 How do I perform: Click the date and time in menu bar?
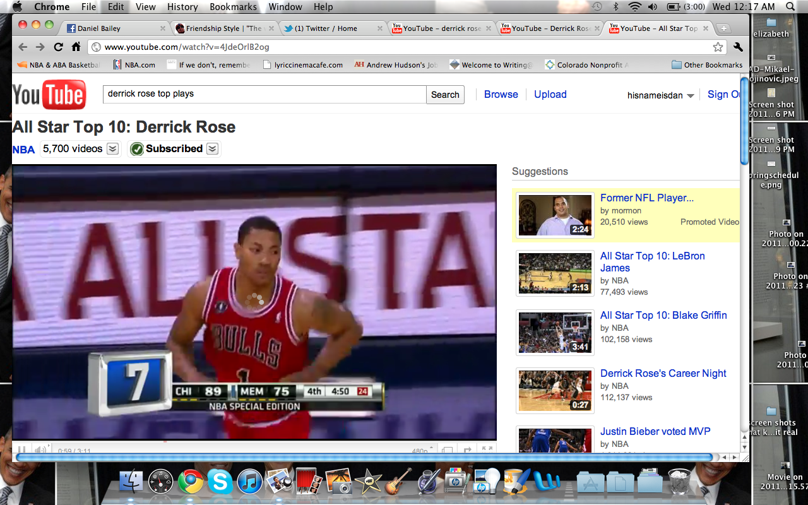(x=744, y=7)
